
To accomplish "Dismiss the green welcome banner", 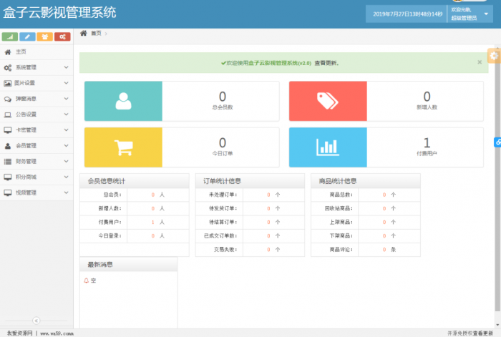I will [x=480, y=62].
